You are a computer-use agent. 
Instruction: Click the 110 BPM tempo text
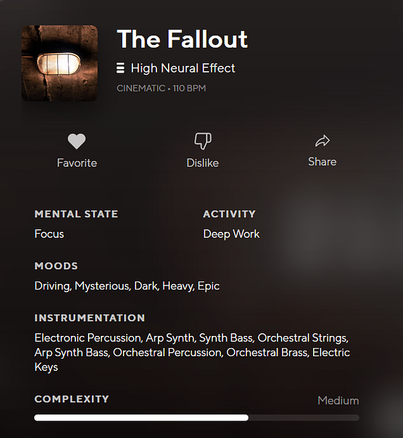pyautogui.click(x=189, y=88)
